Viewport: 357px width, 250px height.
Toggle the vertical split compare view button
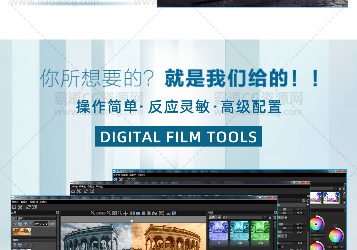click(138, 213)
